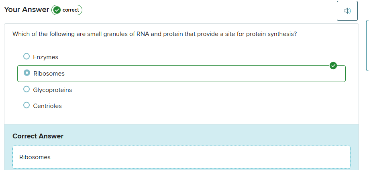The height and width of the screenshot is (170, 369).
Task: Click "Ribosomes" text in the Correct Answer box
Action: coord(35,157)
